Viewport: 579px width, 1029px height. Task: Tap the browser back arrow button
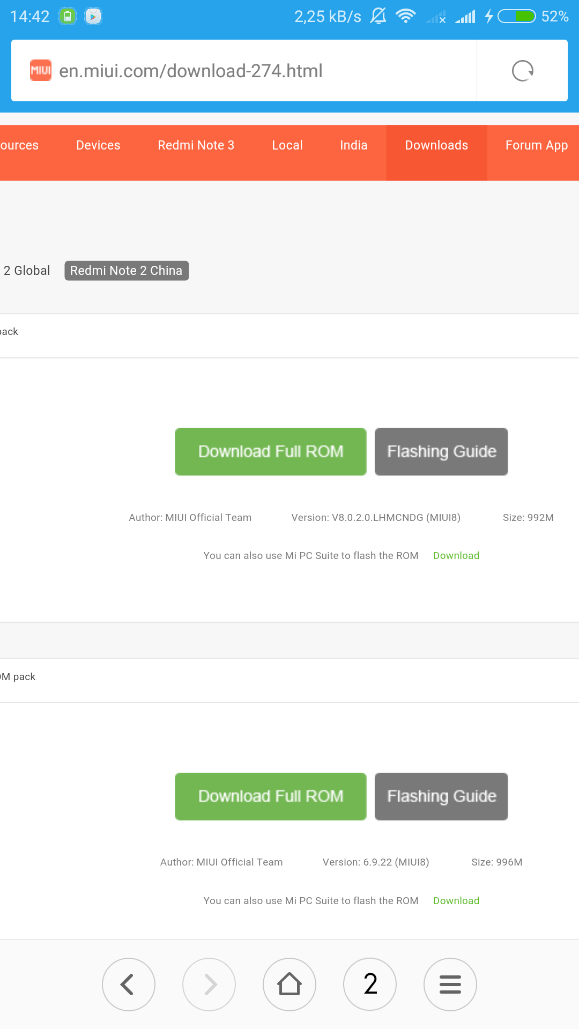[x=129, y=984]
